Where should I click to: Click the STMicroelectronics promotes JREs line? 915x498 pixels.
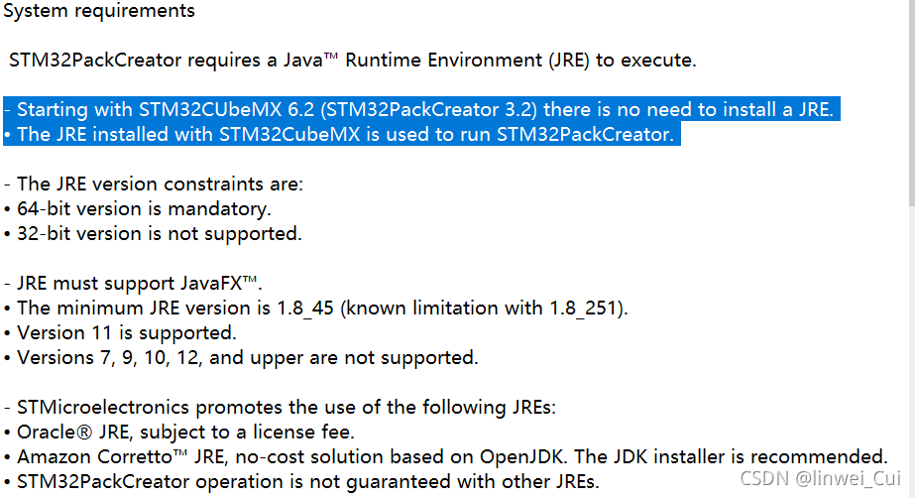(281, 408)
